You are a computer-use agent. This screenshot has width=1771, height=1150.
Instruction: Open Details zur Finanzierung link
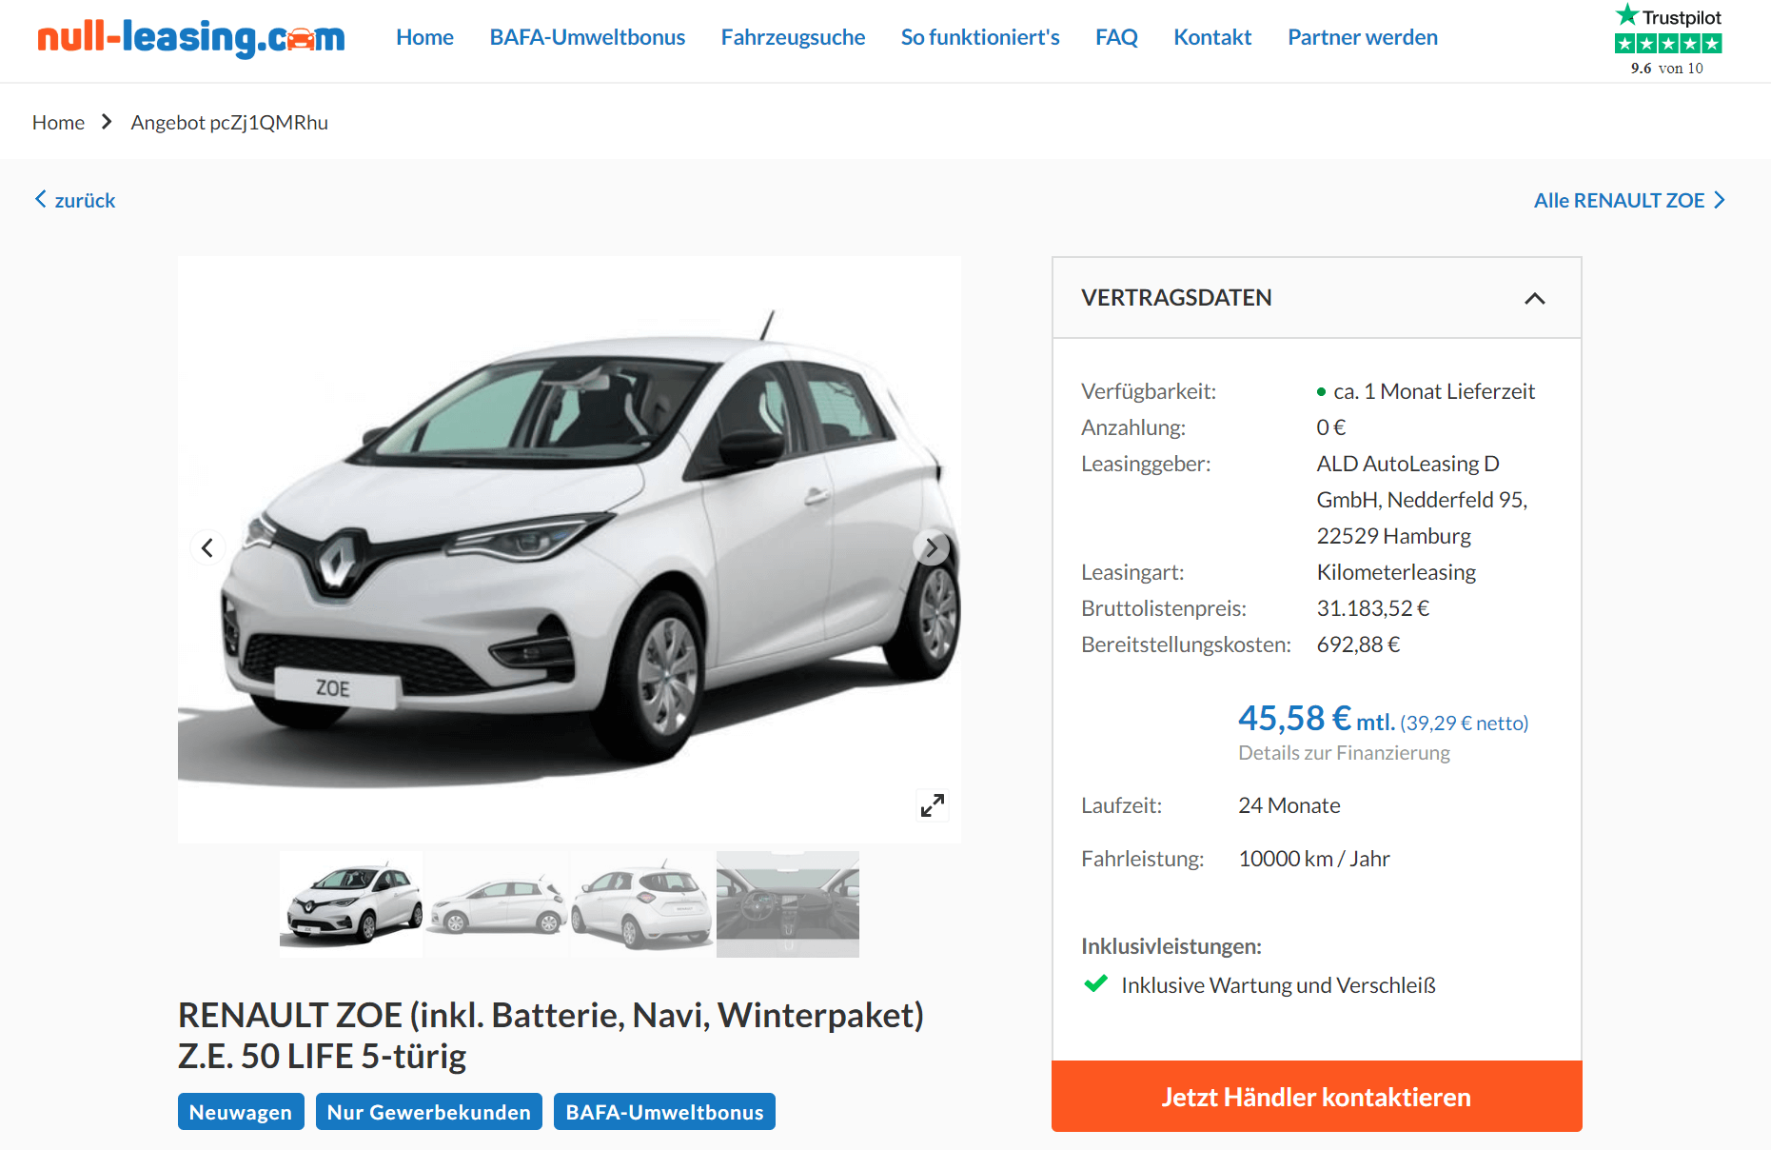1344,752
